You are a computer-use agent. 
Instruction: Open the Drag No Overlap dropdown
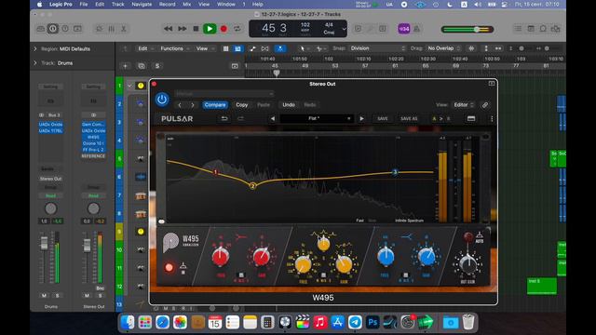point(443,48)
